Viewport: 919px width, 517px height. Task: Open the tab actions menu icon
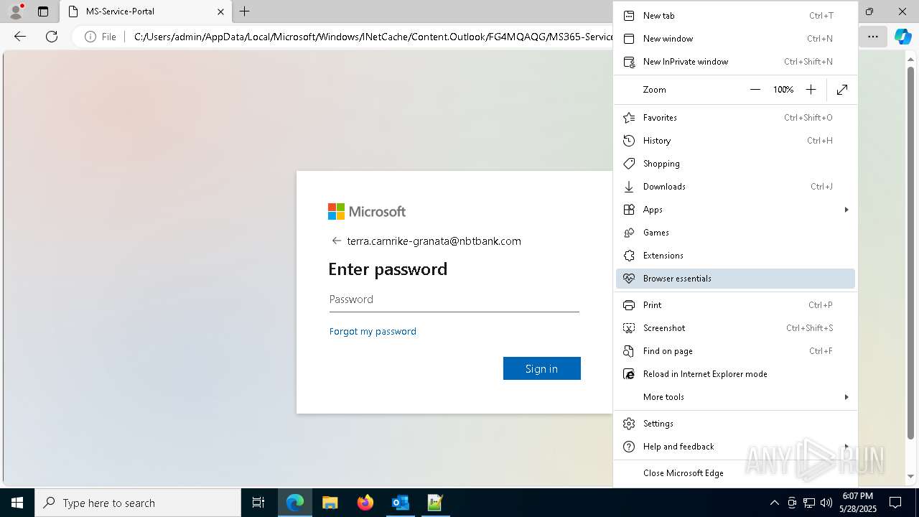43,11
